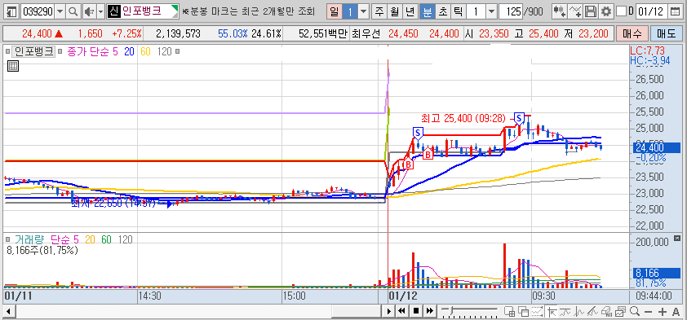The image size is (687, 320).
Task: Click the chart window popup icon
Action: point(620,311)
